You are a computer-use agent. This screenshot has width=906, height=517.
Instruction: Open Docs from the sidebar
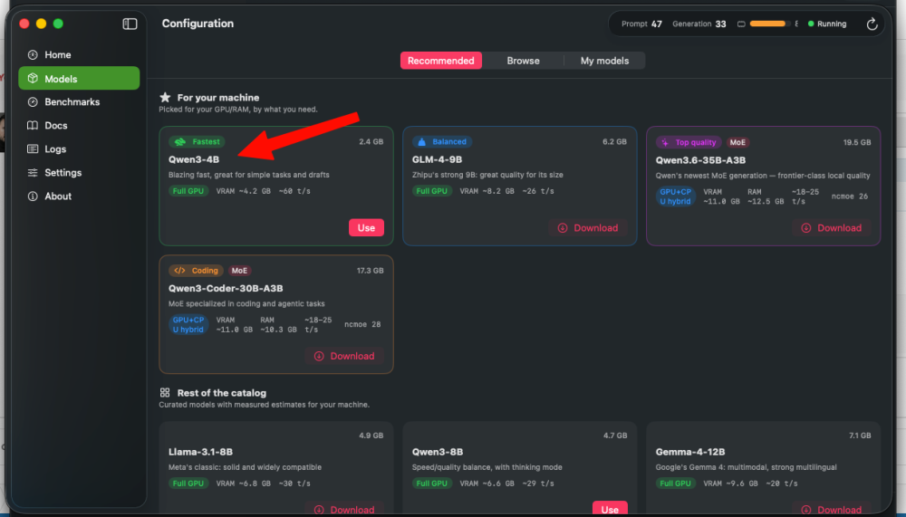(79, 125)
